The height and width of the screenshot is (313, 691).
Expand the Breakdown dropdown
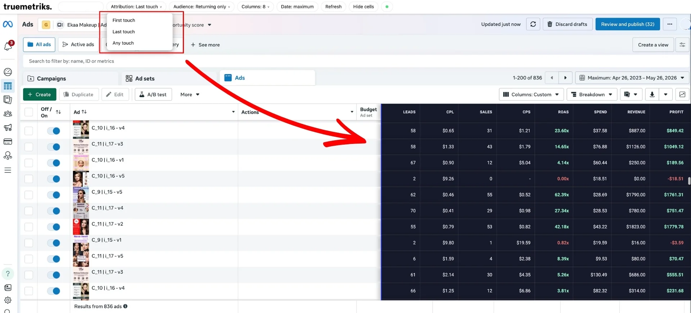point(592,94)
